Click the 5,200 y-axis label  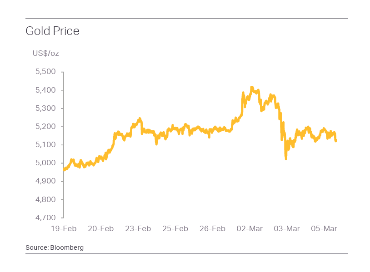click(x=45, y=126)
